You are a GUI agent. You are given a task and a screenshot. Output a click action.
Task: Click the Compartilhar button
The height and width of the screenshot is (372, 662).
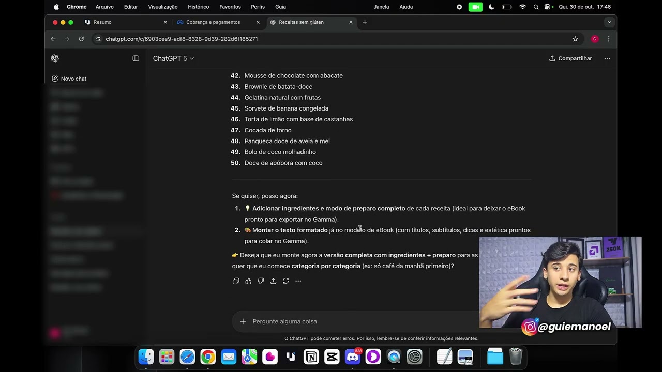[570, 58]
